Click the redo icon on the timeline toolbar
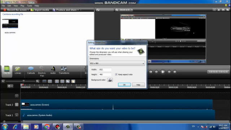Screen dimensions: 231x130 coord(50,81)
